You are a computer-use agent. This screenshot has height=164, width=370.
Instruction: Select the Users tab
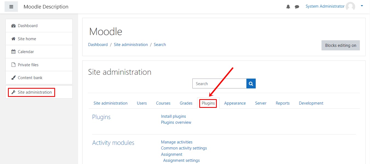click(142, 103)
